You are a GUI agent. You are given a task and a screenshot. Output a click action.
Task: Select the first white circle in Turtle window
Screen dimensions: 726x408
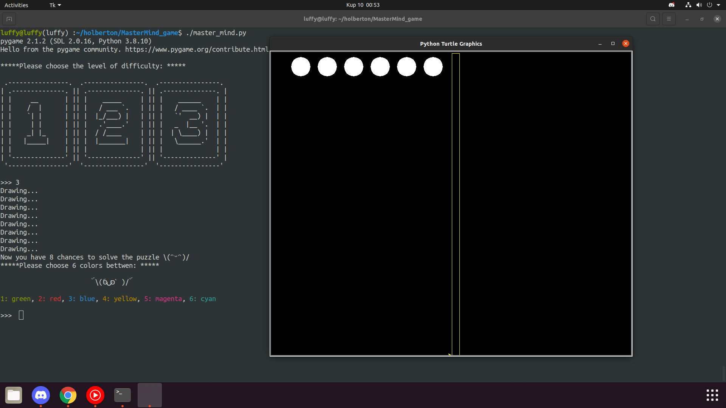pos(301,66)
